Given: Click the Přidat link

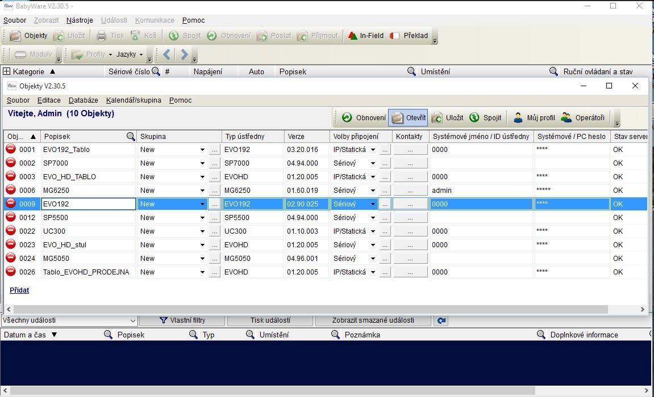Looking at the screenshot, I should pyautogui.click(x=19, y=290).
